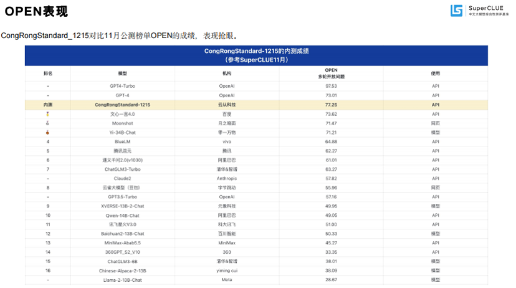Select the score '62.27'
The image size is (516, 288).
331,151
